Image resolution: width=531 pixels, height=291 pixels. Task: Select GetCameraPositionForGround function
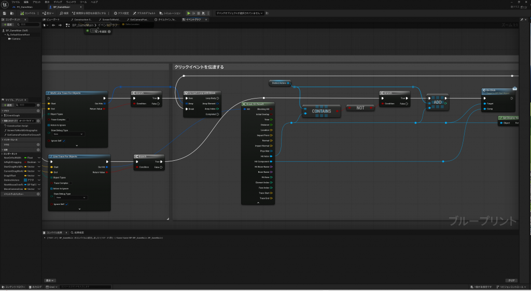pyautogui.click(x=23, y=135)
